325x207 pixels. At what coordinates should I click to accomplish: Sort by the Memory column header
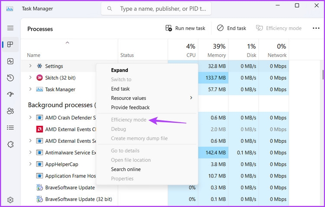point(213,49)
